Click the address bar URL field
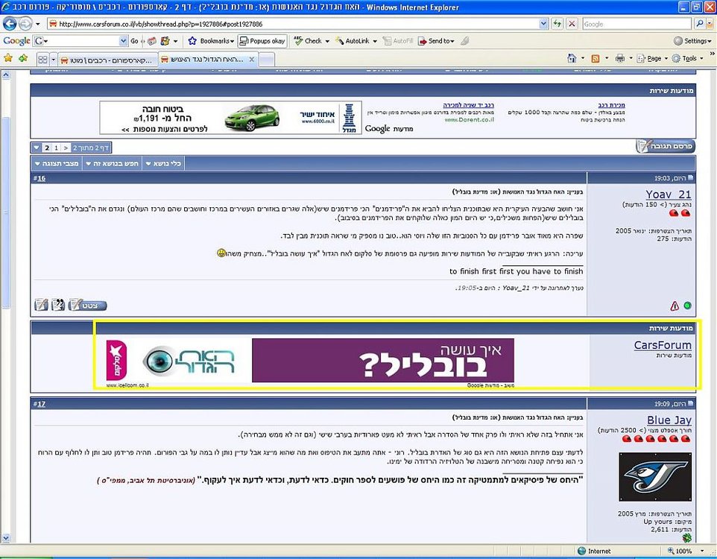The height and width of the screenshot is (559, 717). pyautogui.click(x=293, y=24)
